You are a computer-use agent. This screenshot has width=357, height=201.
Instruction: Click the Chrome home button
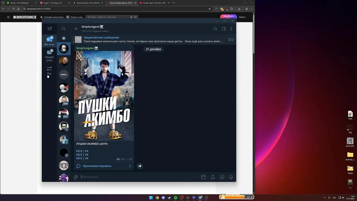[x=18, y=9]
